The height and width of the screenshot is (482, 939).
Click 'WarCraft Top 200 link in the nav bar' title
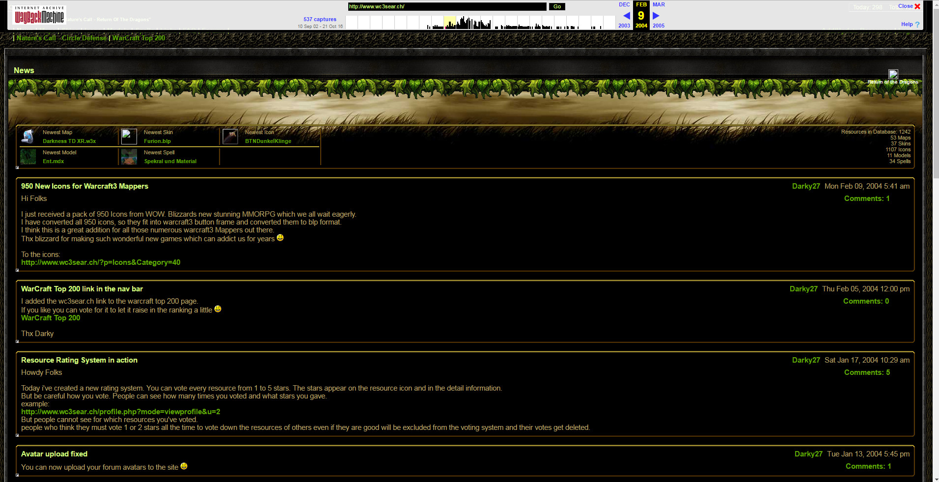(x=82, y=289)
